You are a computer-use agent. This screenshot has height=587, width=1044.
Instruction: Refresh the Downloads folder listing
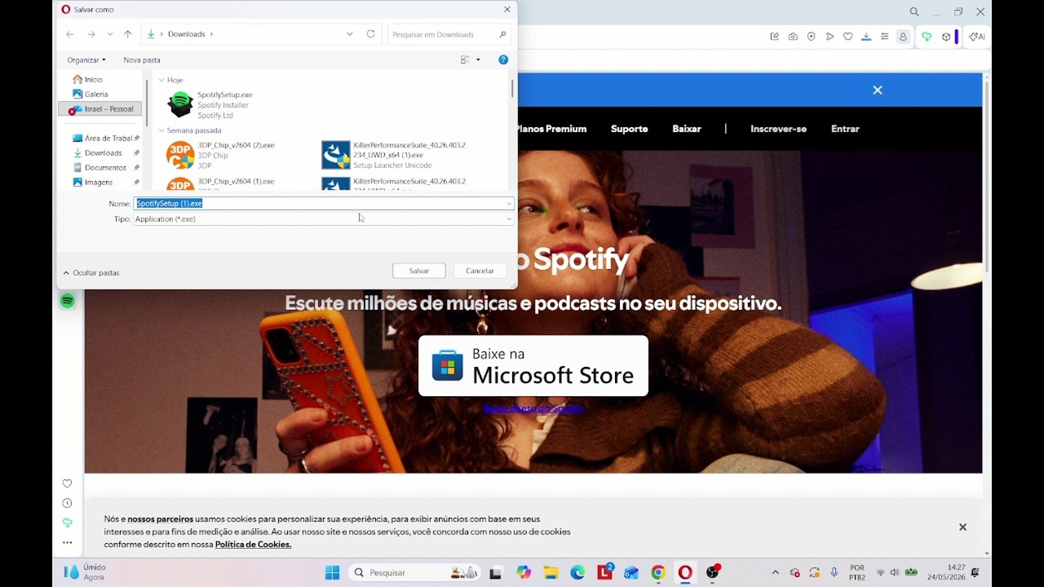tap(370, 34)
